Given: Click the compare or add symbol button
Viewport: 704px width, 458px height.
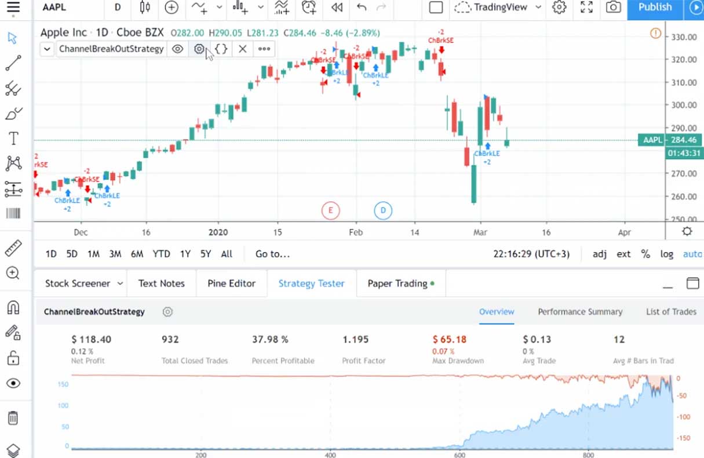Looking at the screenshot, I should [172, 8].
